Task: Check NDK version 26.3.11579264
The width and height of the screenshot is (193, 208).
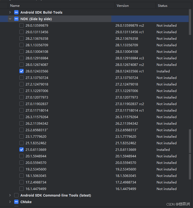Action: tap(22, 117)
